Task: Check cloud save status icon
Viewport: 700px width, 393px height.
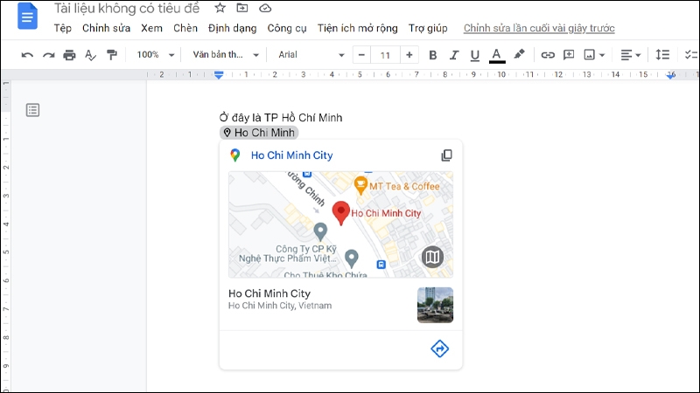Action: click(265, 8)
